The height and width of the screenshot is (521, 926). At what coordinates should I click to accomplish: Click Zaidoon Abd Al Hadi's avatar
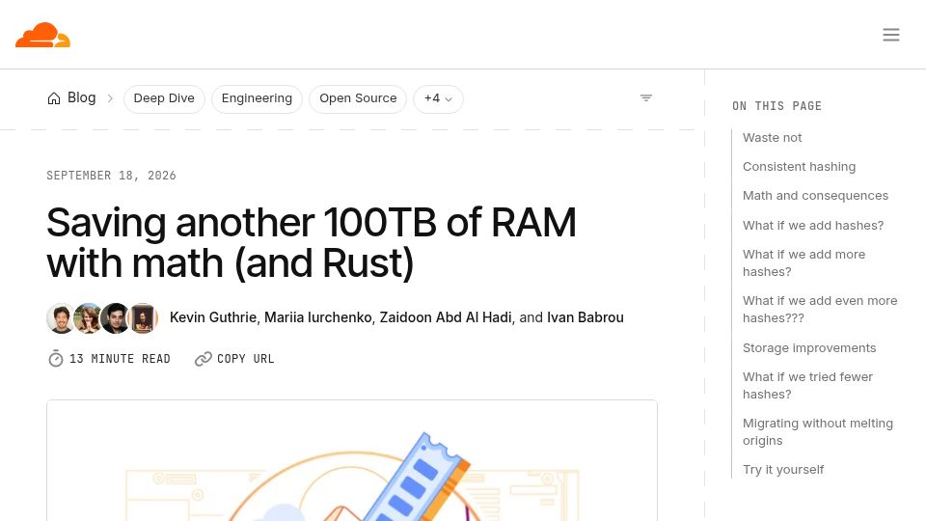click(x=115, y=318)
